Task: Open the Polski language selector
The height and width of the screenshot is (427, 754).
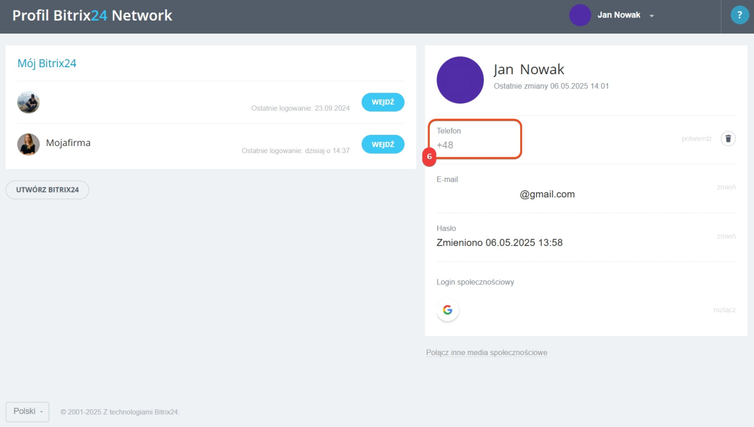Action: pyautogui.click(x=28, y=412)
